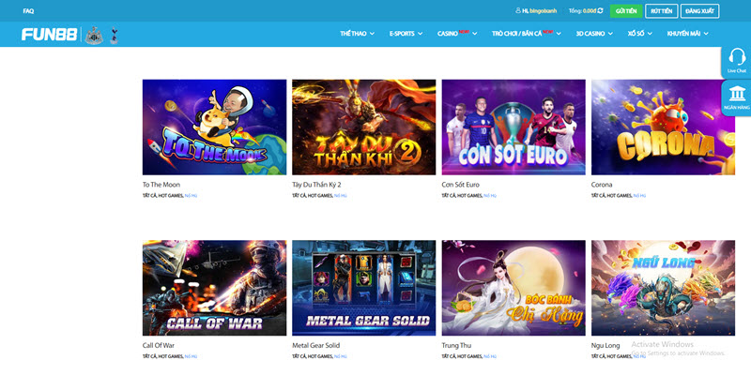The width and height of the screenshot is (751, 375).
Task: Click the Nổ Hũ tag under To The Moon
Action: (x=191, y=196)
